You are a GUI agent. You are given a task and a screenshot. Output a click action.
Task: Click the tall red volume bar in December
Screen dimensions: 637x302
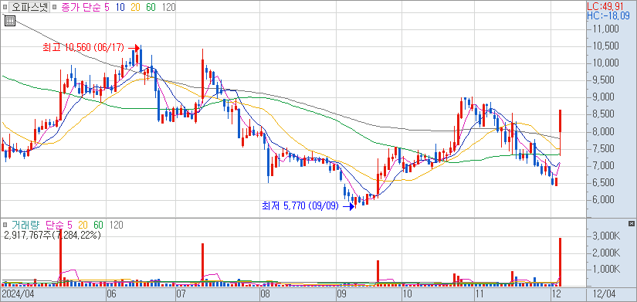[561, 262]
